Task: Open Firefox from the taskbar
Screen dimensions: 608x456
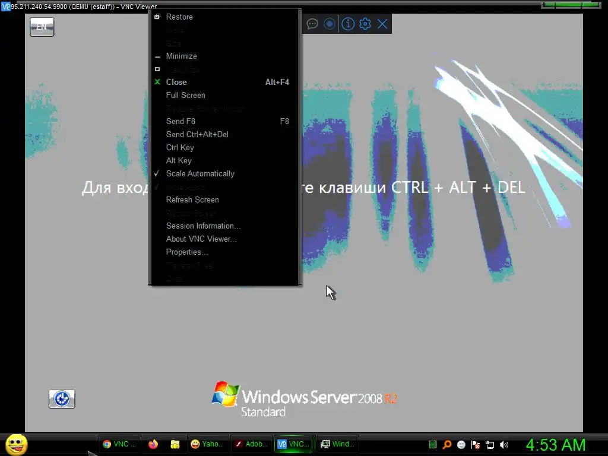Action: point(153,444)
